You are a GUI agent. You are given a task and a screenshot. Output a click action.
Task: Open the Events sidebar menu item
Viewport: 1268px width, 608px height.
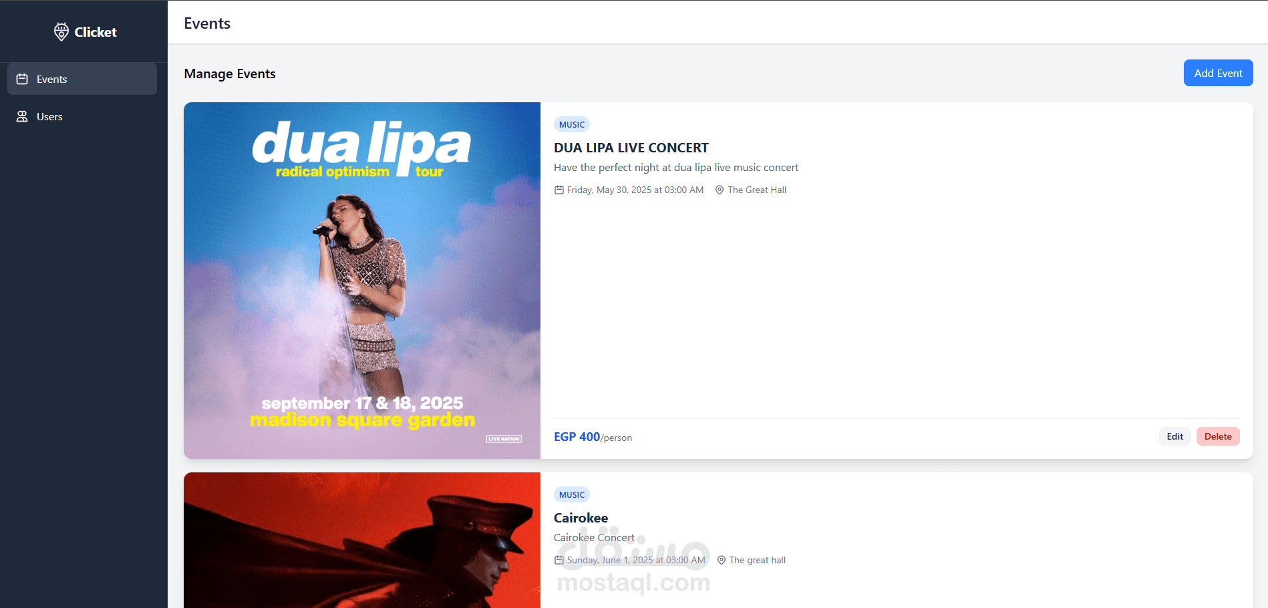click(82, 79)
